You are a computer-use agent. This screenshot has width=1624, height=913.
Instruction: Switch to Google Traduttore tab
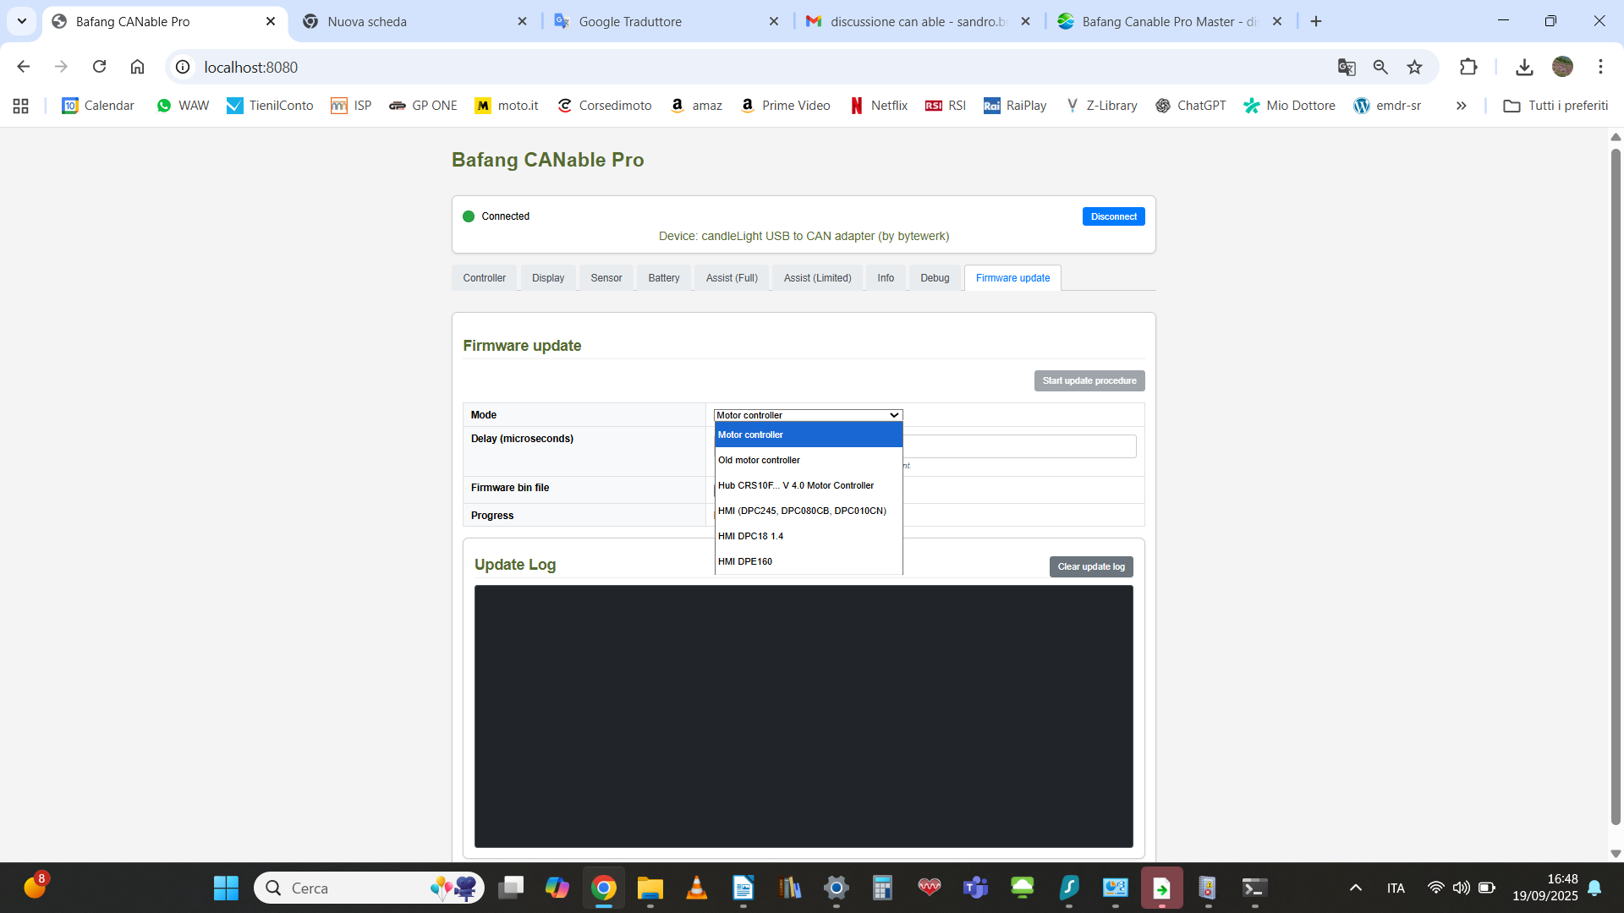666,21
